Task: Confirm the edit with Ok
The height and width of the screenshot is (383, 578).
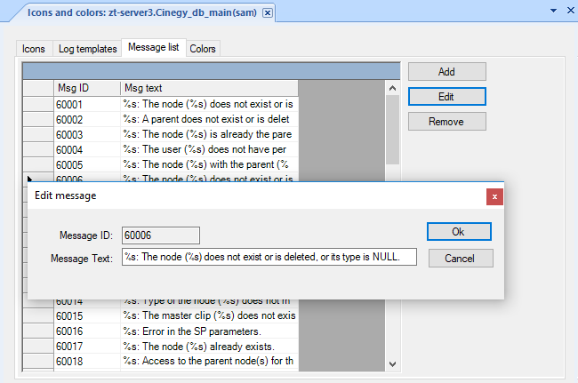Action: [x=460, y=231]
